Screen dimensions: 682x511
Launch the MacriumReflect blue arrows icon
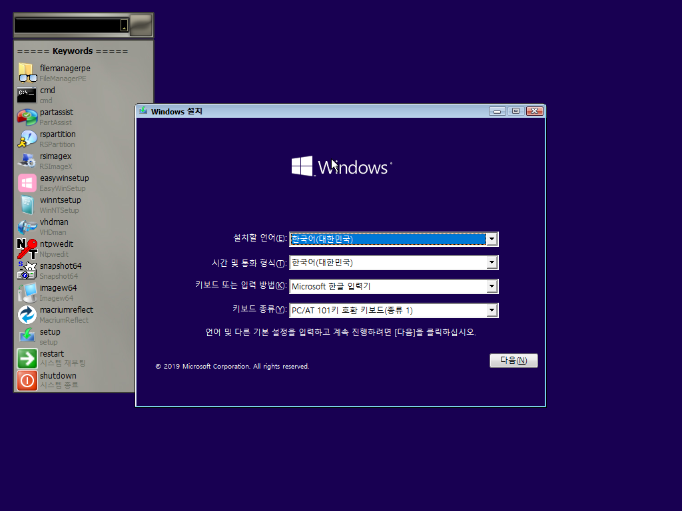click(27, 314)
